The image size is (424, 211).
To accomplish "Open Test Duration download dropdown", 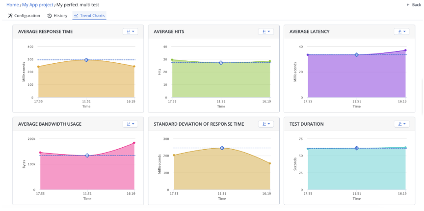I will (401, 124).
